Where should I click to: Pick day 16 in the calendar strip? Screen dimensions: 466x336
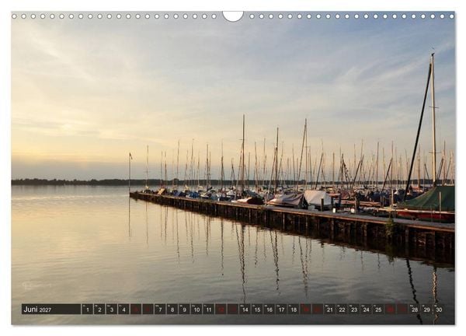[270, 310]
